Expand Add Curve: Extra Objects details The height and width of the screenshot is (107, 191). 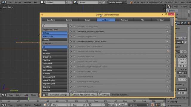tap(71, 82)
